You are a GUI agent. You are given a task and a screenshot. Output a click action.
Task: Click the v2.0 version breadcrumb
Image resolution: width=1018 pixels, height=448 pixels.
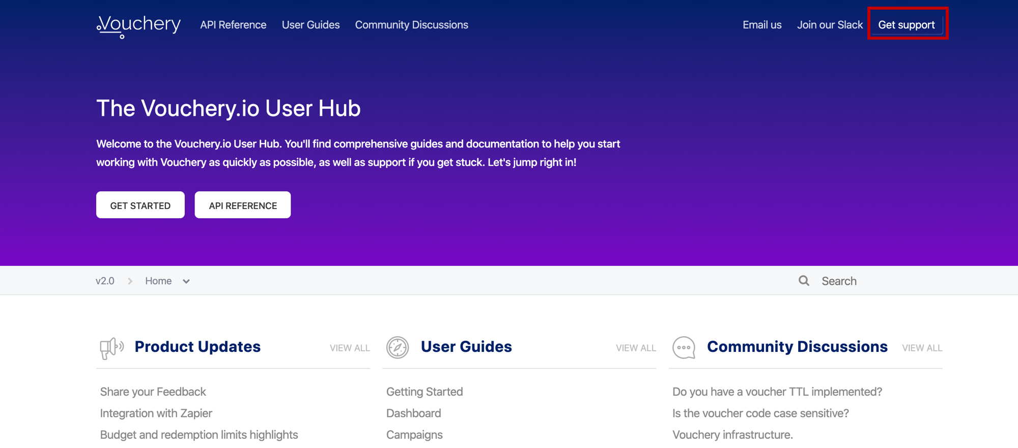[x=105, y=281]
